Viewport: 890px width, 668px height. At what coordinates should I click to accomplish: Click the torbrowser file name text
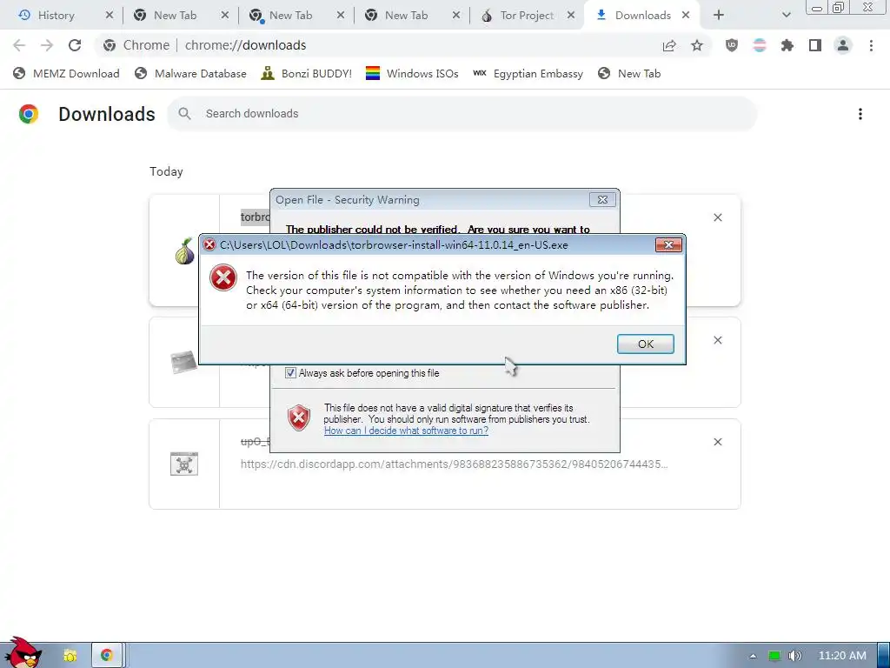255,217
